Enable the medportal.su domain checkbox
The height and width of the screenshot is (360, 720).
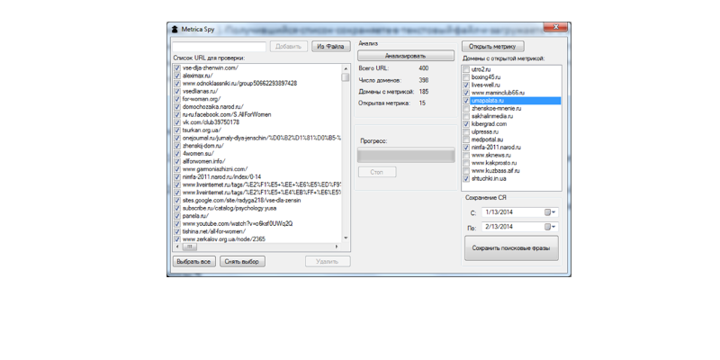click(x=465, y=139)
